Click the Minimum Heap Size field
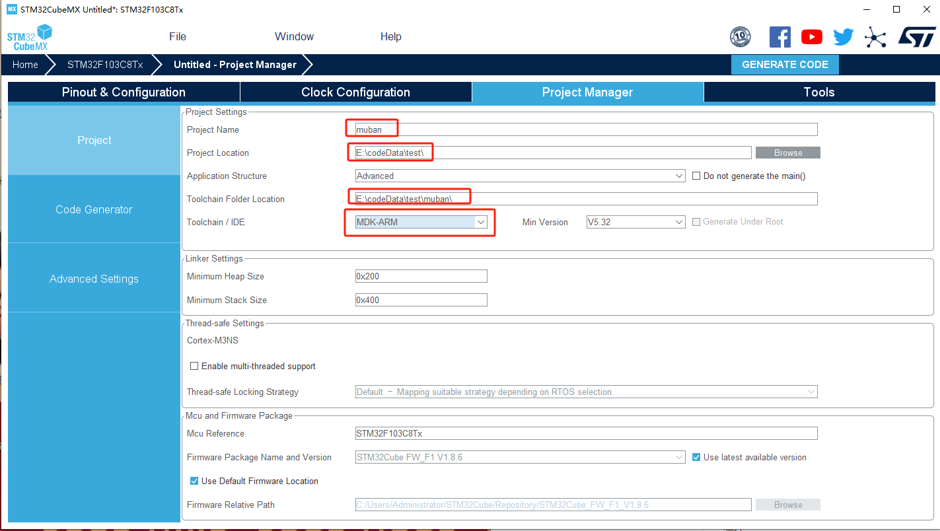Screen dimensions: 940x531 pos(421,276)
